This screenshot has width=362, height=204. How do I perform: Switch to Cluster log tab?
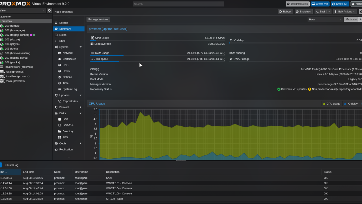tap(12, 165)
